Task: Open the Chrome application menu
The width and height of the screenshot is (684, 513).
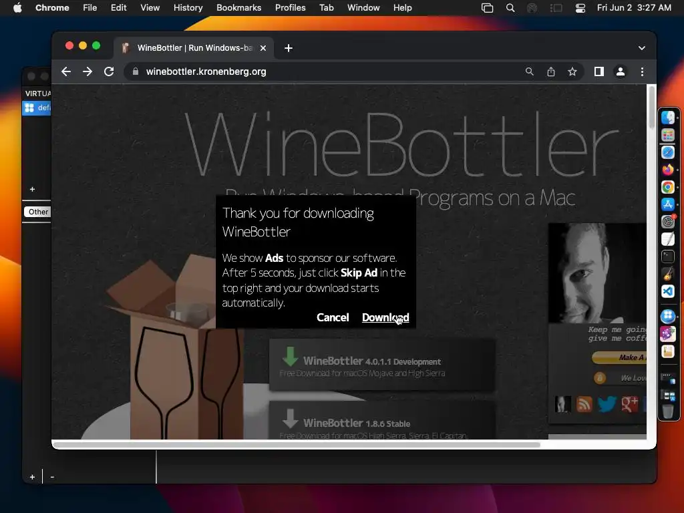Action: tap(52, 8)
